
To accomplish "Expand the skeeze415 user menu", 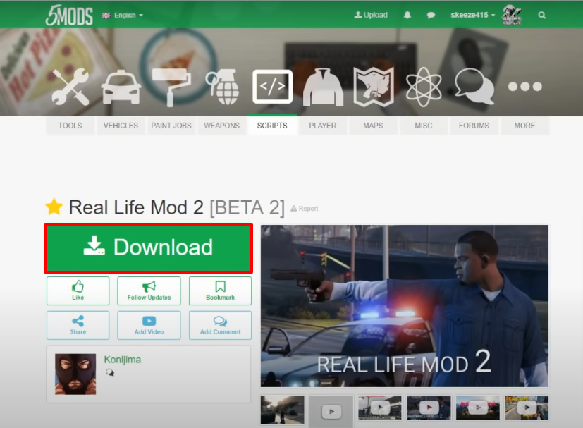I will [x=472, y=15].
